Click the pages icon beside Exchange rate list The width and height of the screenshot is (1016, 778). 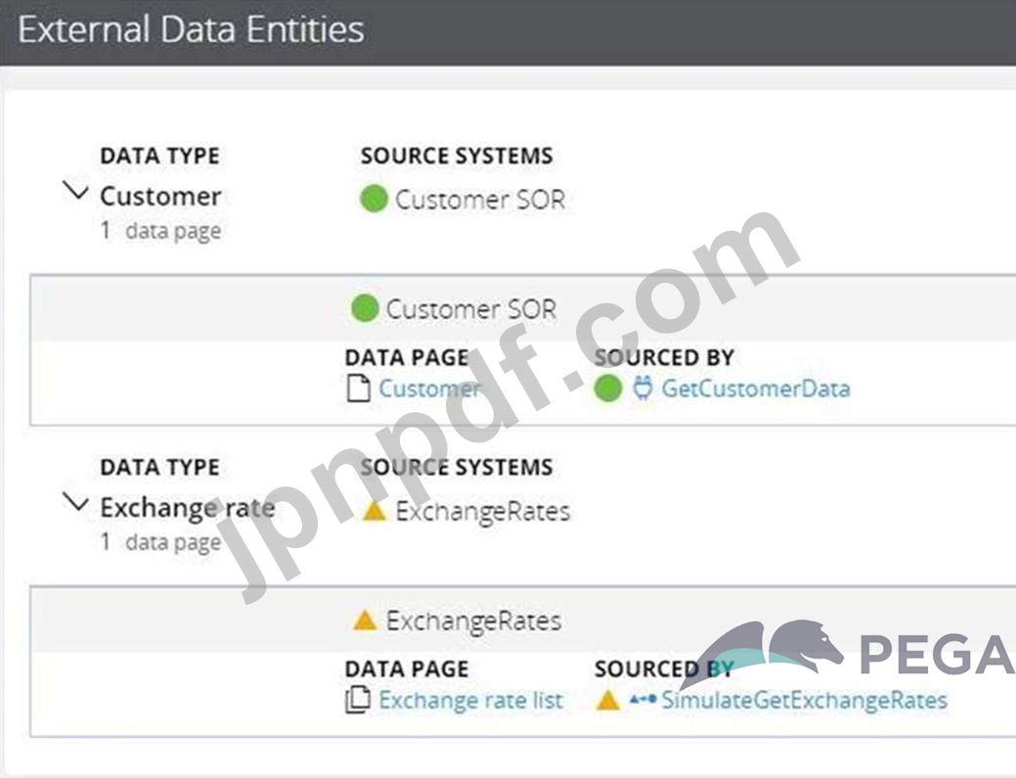tap(359, 701)
